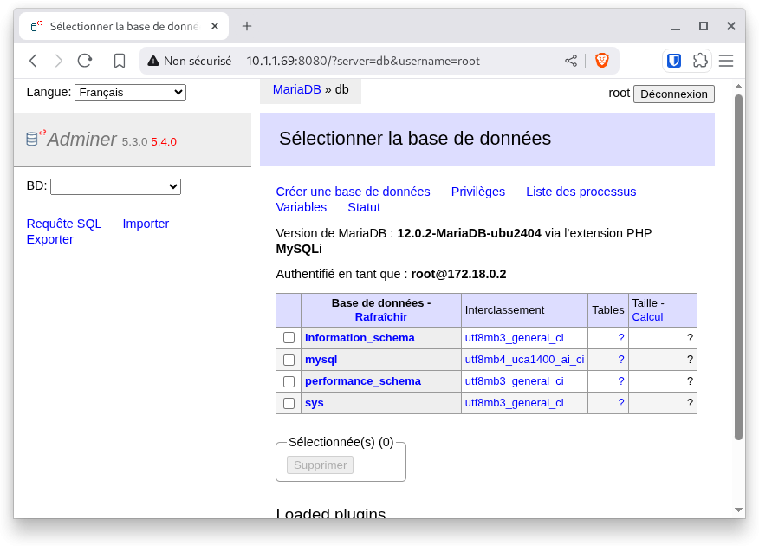Open Brave Shields lion icon
Viewport: 759px width, 546px height.
coord(601,61)
